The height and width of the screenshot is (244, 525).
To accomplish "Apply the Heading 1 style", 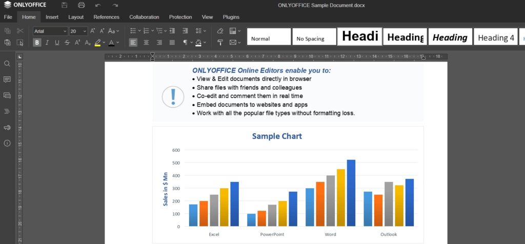I will pos(360,36).
